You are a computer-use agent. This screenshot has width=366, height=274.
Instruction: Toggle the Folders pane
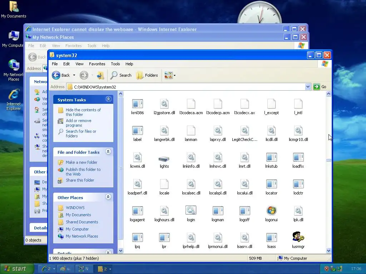click(147, 75)
